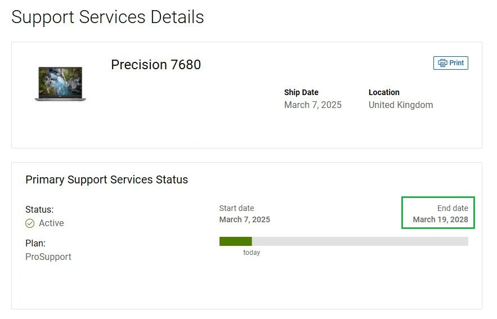Click the Plan: label
Viewport: 497px width, 319px height.
click(35, 243)
